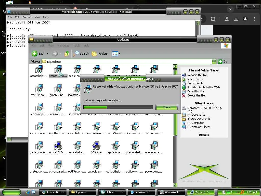Open the Notepad Help menu
261x196 pixels.
click(x=46, y=17)
